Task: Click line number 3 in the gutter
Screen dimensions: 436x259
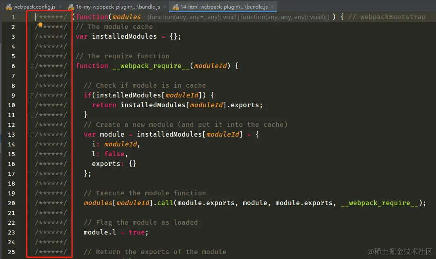Action: point(13,37)
